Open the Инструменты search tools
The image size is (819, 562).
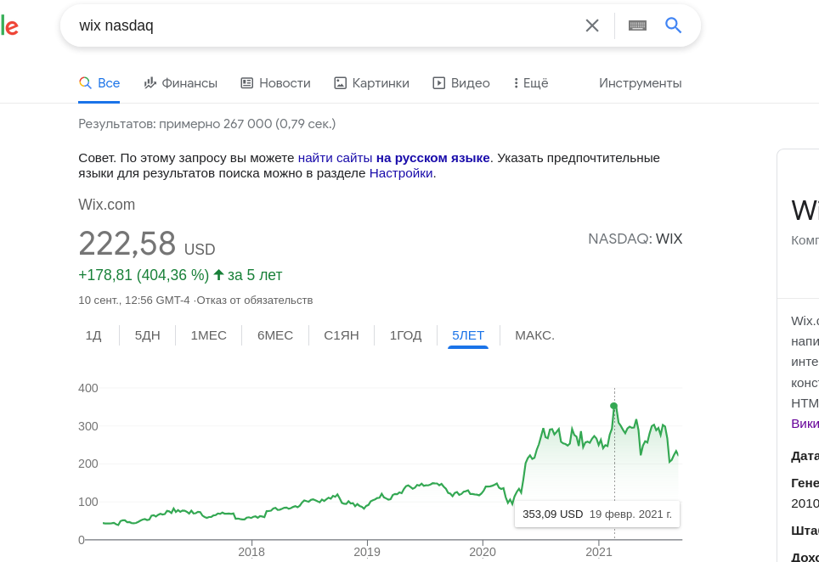pos(640,83)
